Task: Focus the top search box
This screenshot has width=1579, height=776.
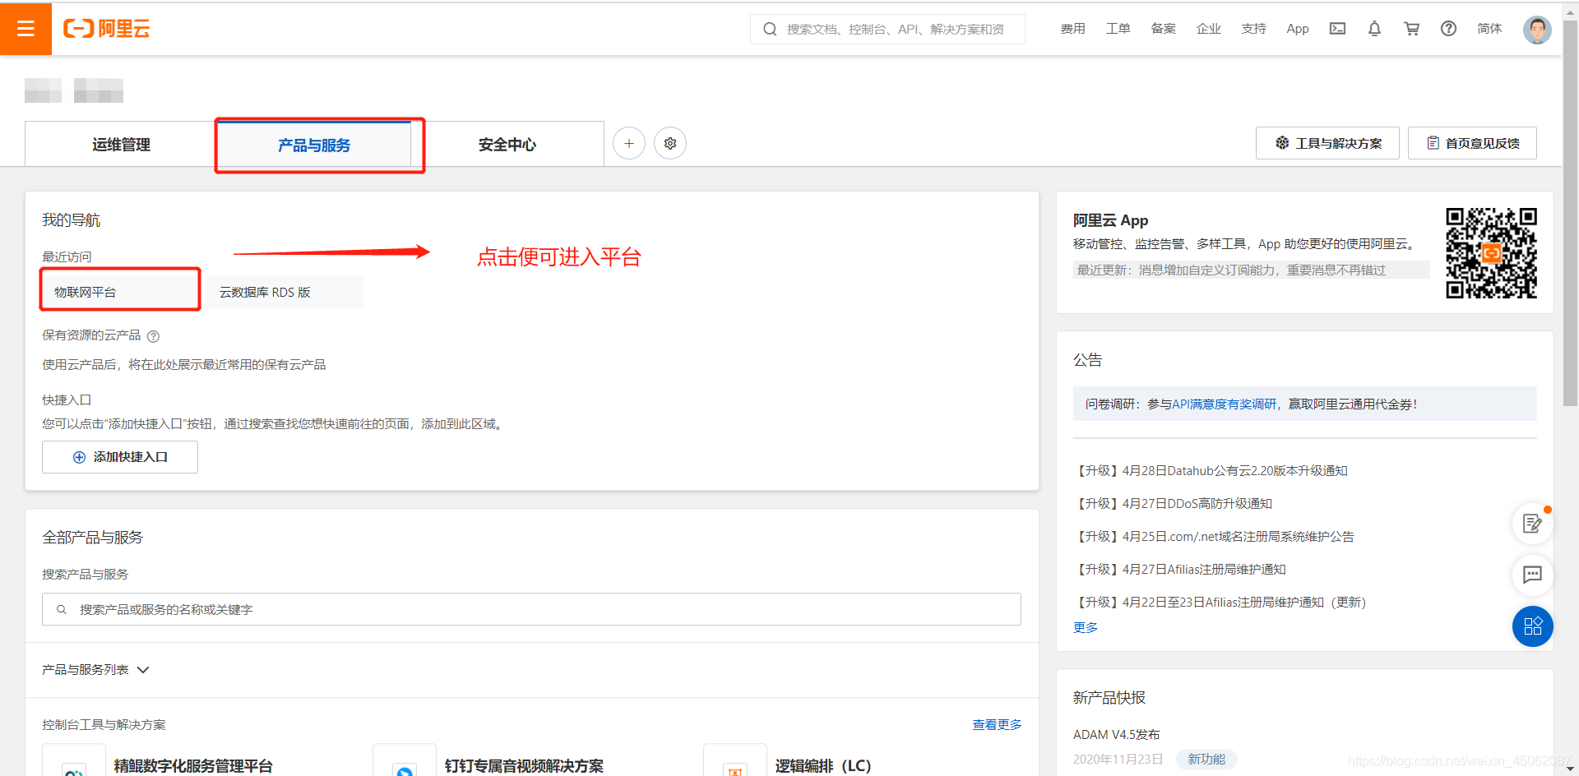Action: [887, 29]
